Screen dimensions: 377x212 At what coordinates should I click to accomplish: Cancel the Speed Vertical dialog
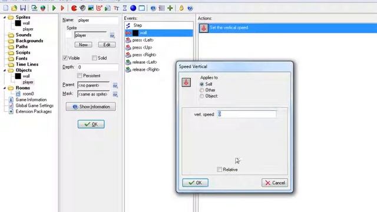click(x=275, y=183)
